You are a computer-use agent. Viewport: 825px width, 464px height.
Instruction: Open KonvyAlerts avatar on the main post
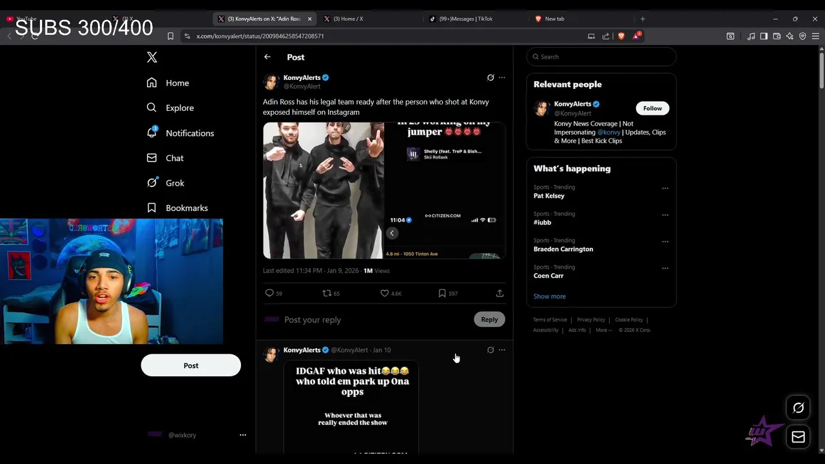click(271, 82)
